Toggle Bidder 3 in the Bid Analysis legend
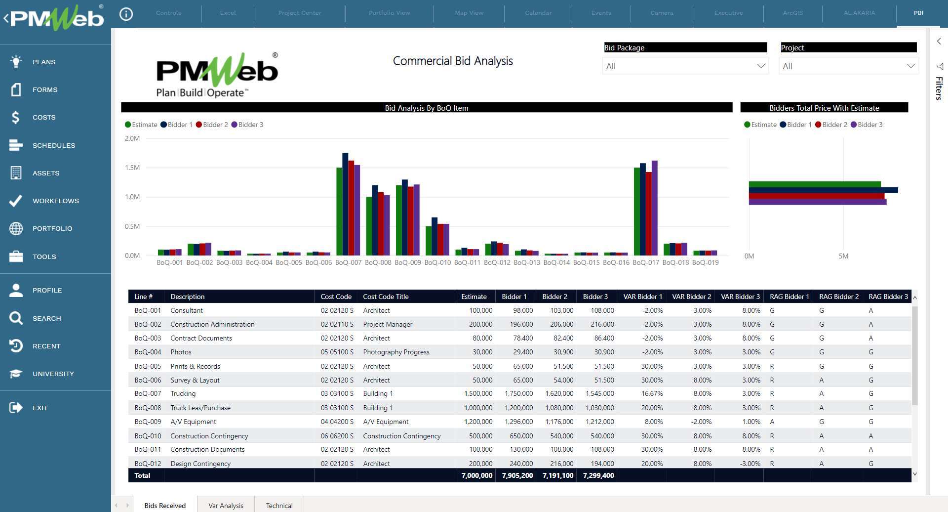Screen dimensions: 948x512 click(x=247, y=125)
